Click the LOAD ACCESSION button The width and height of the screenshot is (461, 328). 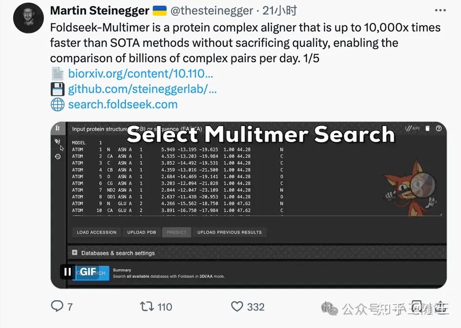point(96,232)
